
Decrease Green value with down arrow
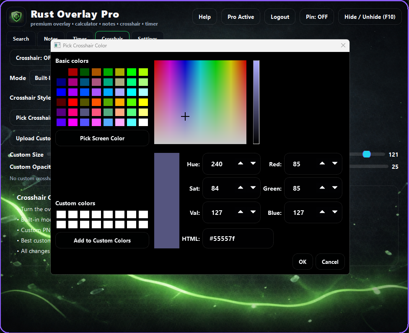[x=335, y=188]
